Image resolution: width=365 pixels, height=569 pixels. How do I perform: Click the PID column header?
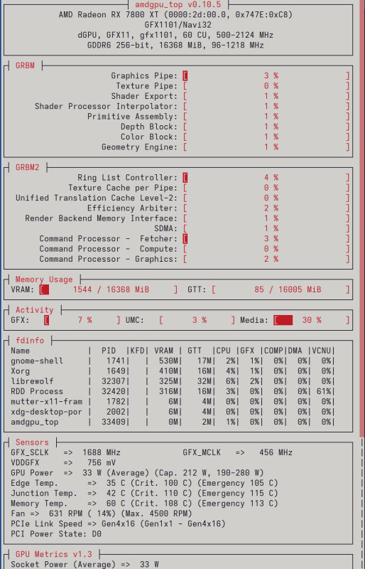(109, 351)
